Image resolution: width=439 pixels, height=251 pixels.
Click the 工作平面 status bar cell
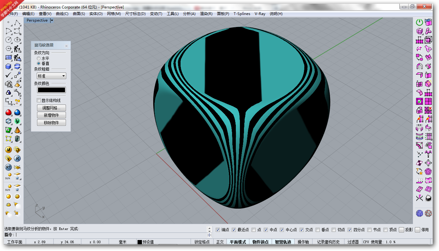pos(15,242)
